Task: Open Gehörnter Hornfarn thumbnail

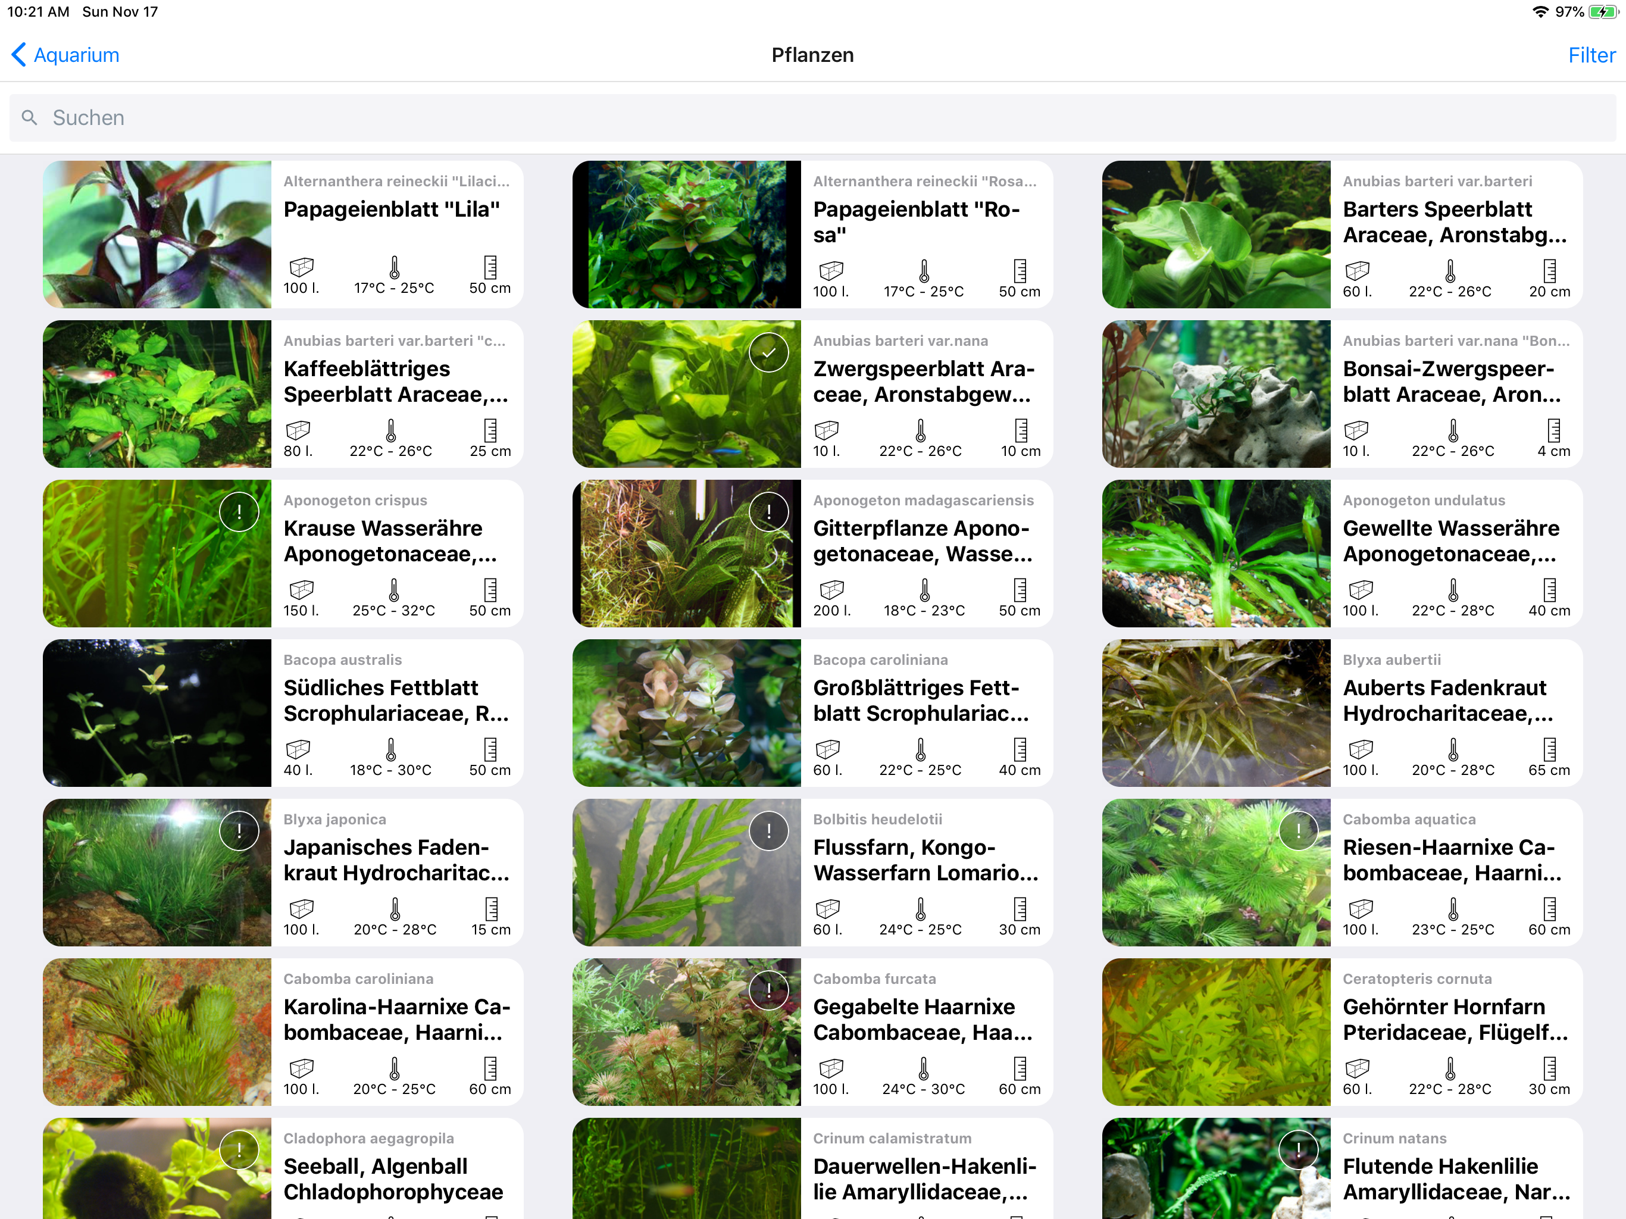Action: coord(1216,1032)
